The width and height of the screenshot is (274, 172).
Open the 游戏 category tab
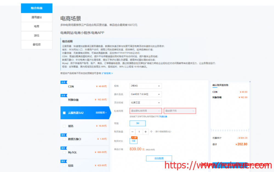(x=36, y=35)
